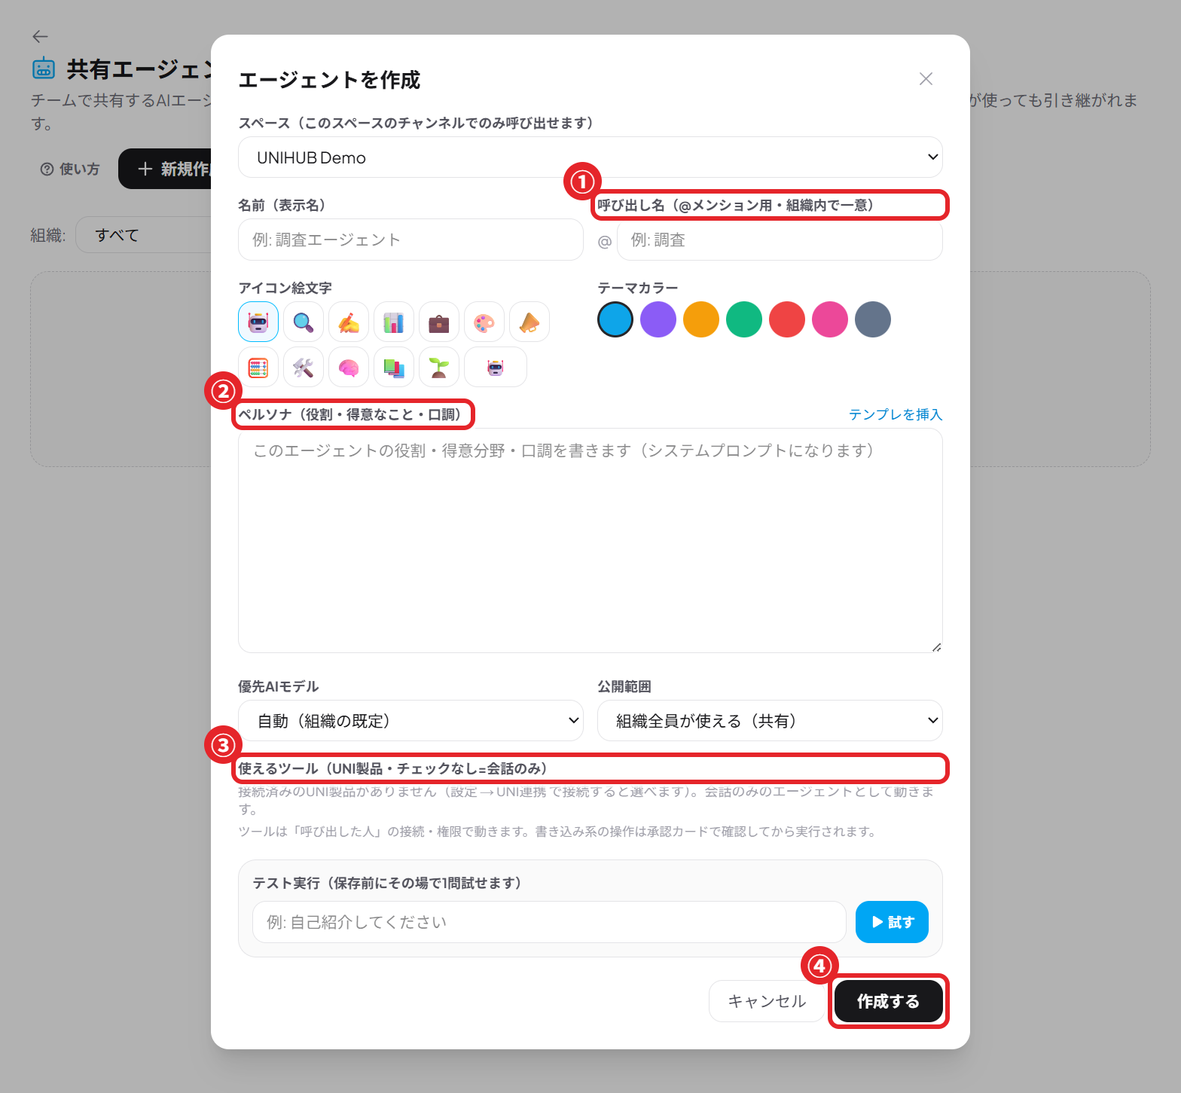Select the pink brain emoji icon
Screen dimensions: 1181x1093
click(x=349, y=367)
